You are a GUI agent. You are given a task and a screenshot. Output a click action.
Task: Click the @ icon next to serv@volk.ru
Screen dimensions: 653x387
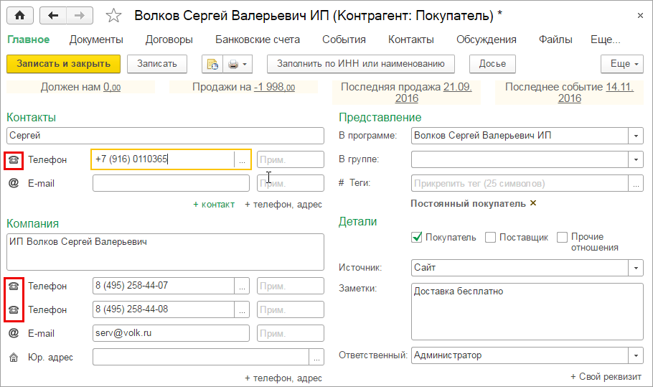(x=14, y=333)
